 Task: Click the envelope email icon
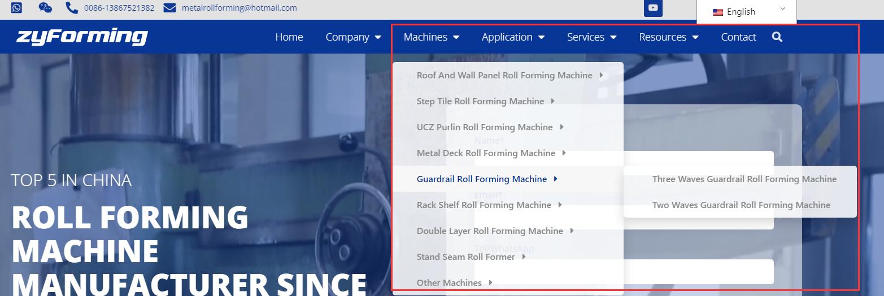169,8
